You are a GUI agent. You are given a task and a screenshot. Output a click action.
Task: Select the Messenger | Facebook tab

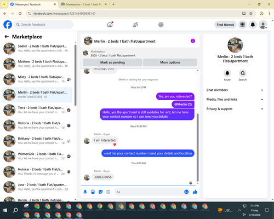click(x=33, y=4)
